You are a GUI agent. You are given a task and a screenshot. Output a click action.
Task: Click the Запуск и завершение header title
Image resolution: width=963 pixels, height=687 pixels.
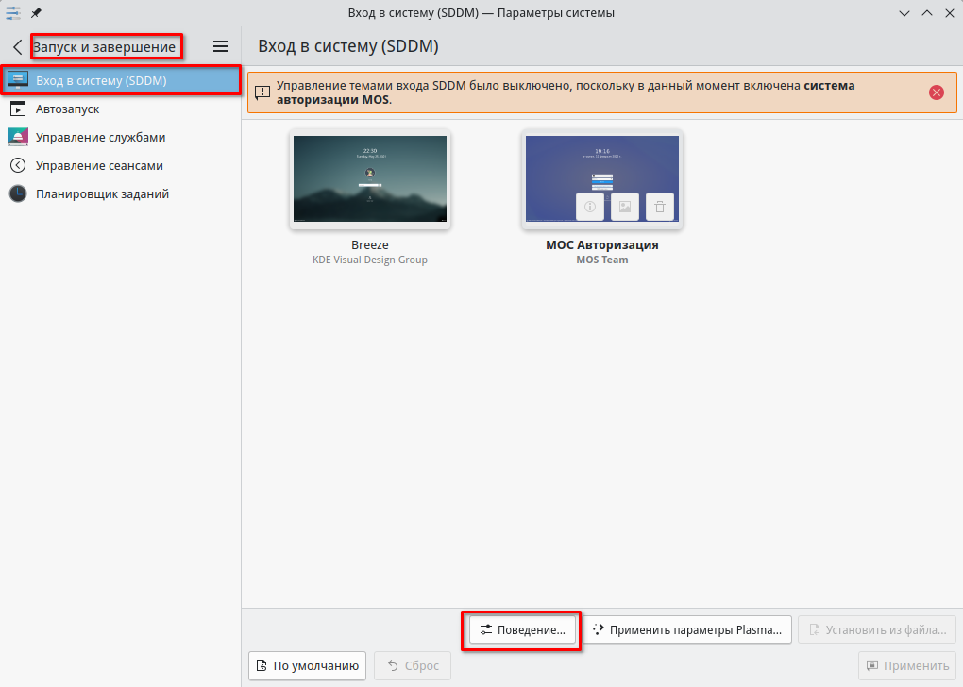click(x=105, y=46)
